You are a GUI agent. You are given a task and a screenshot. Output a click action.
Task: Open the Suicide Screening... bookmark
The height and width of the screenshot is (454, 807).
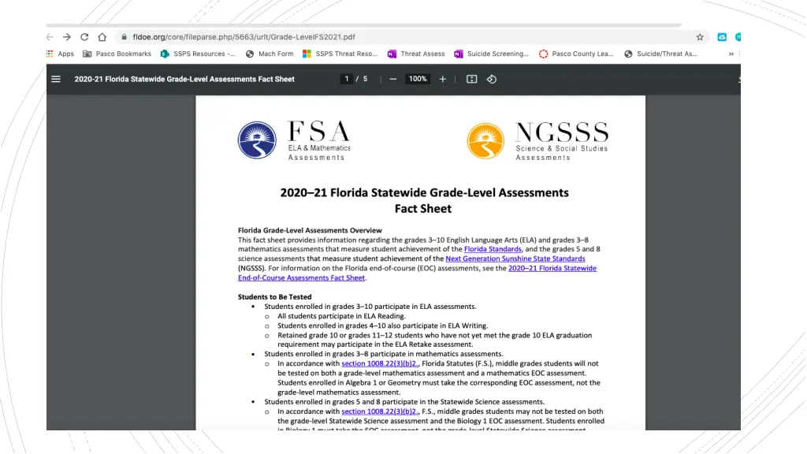492,54
